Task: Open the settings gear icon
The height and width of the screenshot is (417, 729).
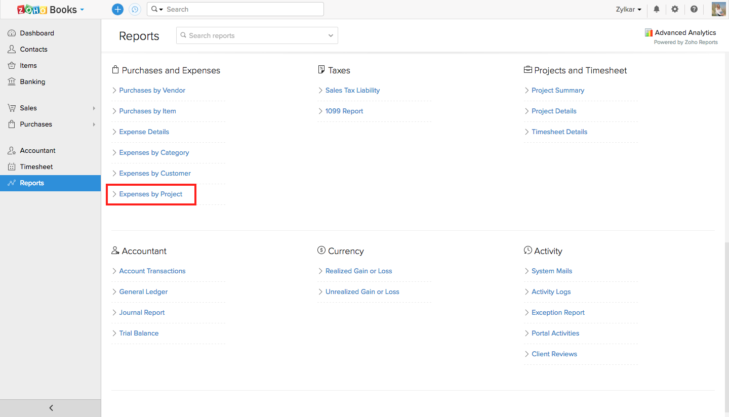Action: pyautogui.click(x=675, y=9)
